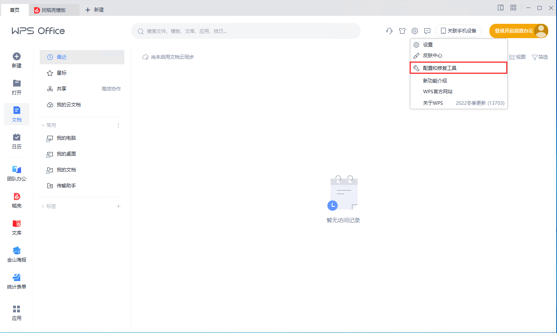Click the three-dot menu next to 常用
Viewport: 557px width, 333px height.
[118, 125]
